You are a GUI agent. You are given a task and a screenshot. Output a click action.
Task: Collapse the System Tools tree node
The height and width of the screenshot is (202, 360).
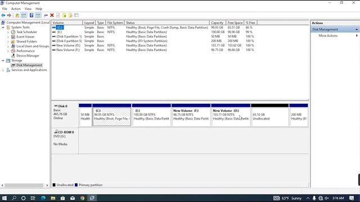point(3,27)
